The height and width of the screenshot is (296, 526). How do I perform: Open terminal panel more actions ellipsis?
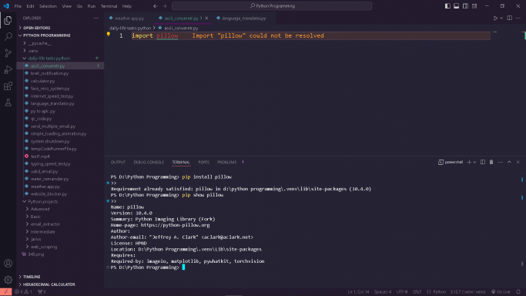(x=500, y=162)
